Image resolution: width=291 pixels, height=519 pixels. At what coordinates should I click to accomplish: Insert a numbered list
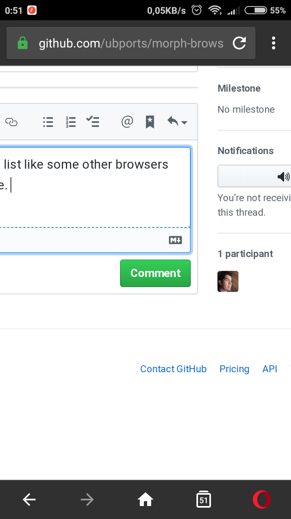pos(70,122)
